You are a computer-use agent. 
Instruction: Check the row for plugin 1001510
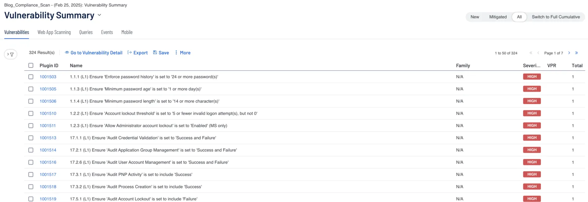click(x=31, y=113)
